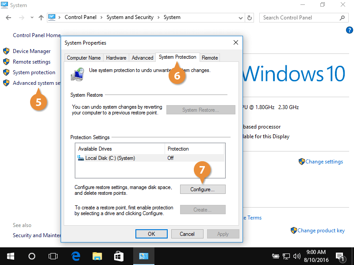Open the Windows Store from the taskbar
354x265 pixels.
click(119, 256)
